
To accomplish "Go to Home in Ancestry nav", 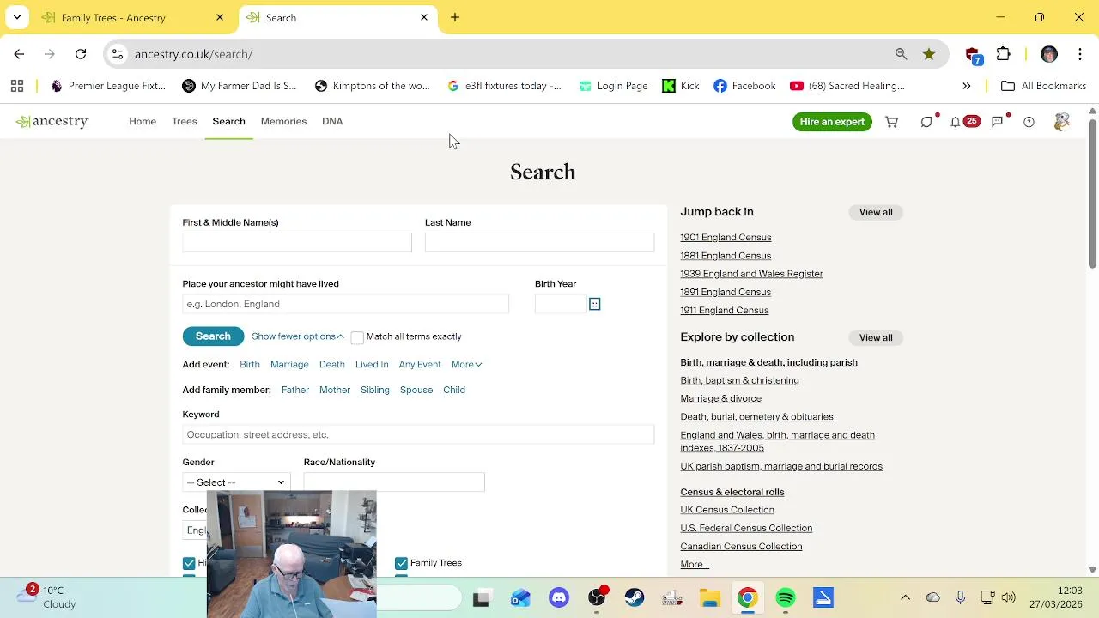I will pos(143,121).
